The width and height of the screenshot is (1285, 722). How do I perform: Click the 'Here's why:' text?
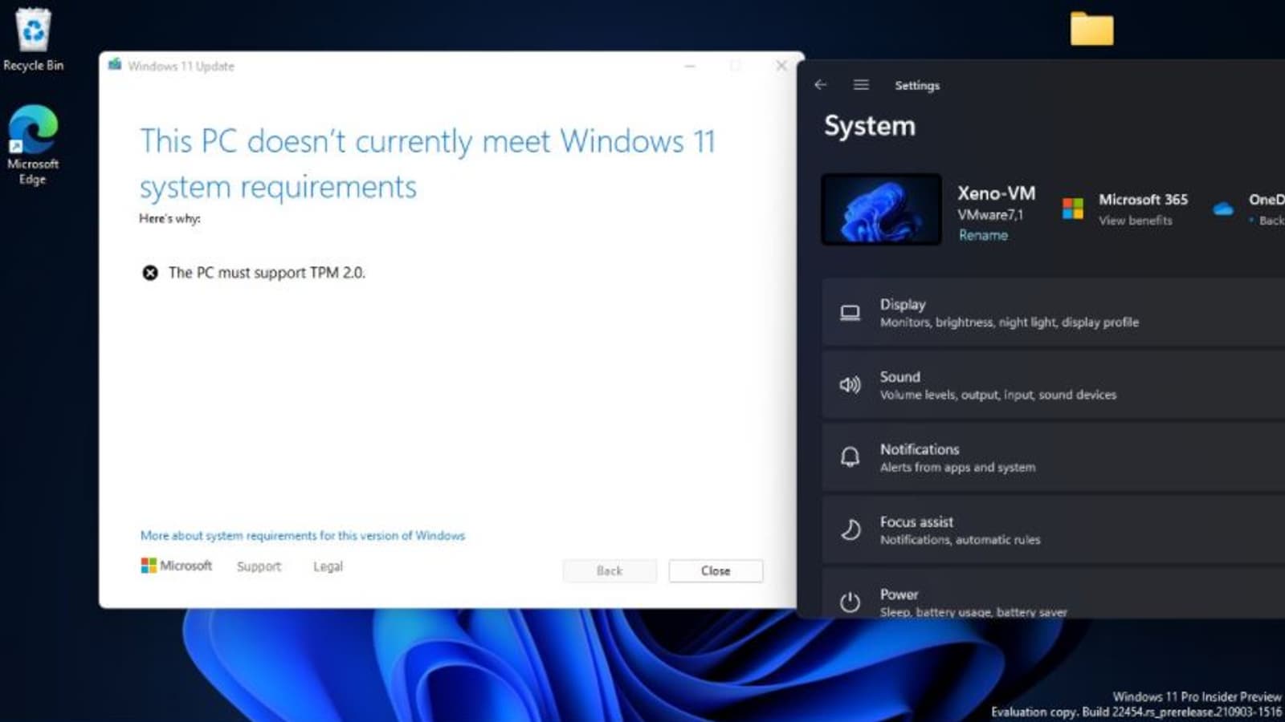pyautogui.click(x=169, y=218)
